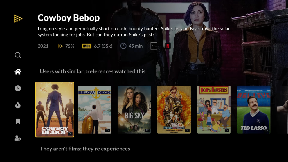288x162 pixels.
Task: Select the NTSF:SD:SUV poster
Action: [x=174, y=109]
